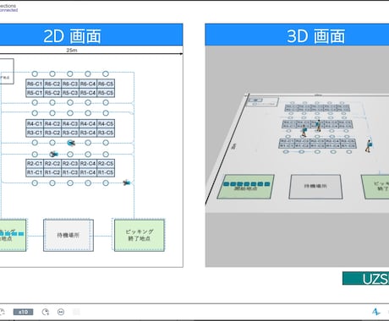
Task: Click the speed-up simulation clock icon
Action: tap(46, 312)
